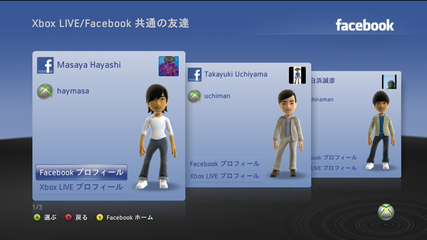
Task: Click the gamertag haymasa
Action: click(x=73, y=91)
